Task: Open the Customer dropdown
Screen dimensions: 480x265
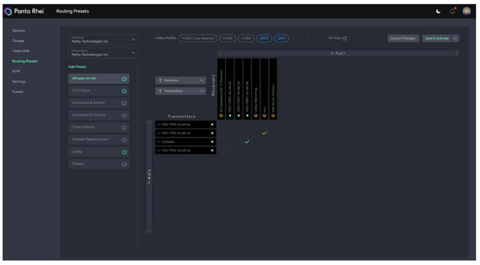Action: click(x=102, y=40)
